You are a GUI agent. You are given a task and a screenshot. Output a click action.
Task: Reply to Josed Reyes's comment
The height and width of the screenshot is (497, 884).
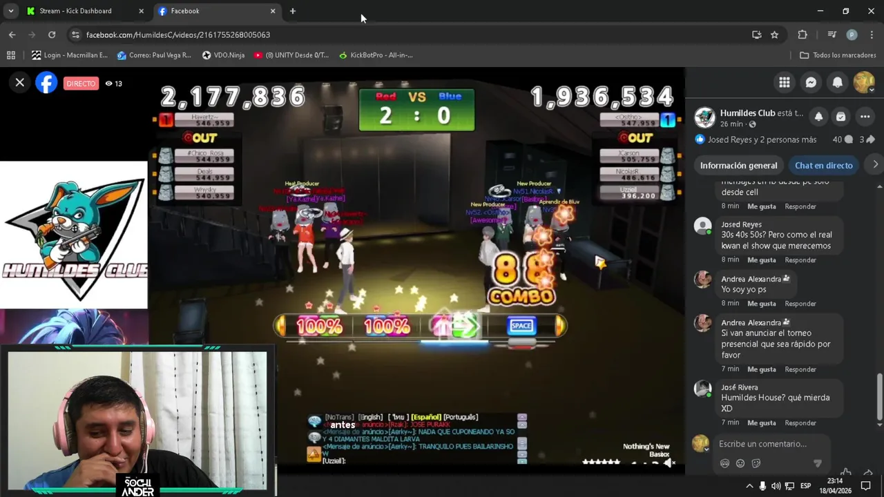click(x=800, y=260)
